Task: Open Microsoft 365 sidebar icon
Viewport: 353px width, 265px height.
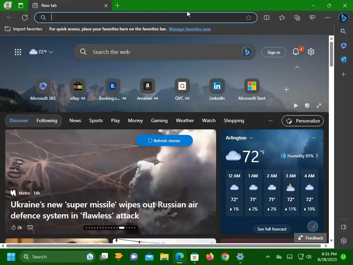Action: (344, 45)
